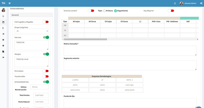The height and width of the screenshot is (108, 204).
Task: Toggle Hay Mejoría switch
Action: 171,11
